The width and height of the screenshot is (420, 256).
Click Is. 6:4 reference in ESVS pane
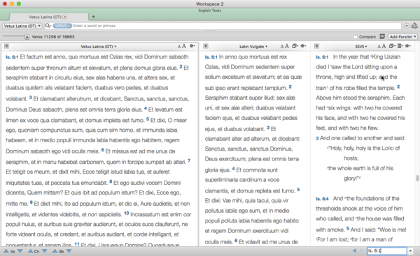(x=322, y=199)
